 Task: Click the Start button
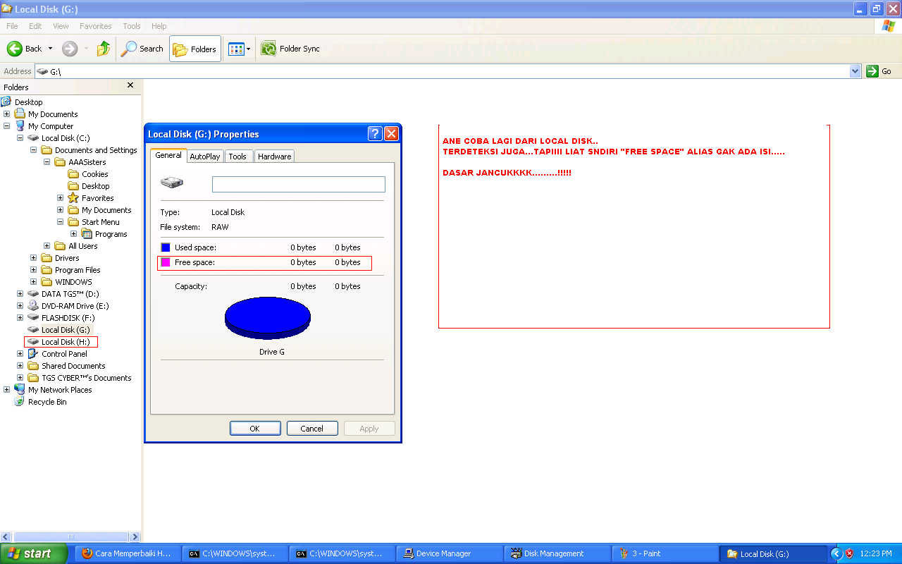tap(32, 553)
